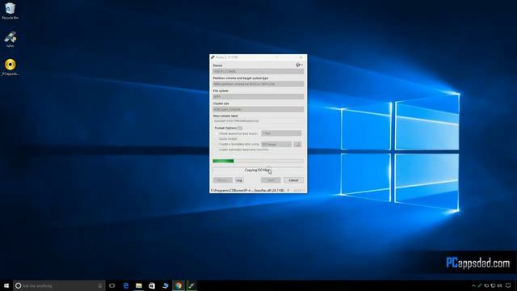The width and height of the screenshot is (517, 291).
Task: Click the disc image browse icon button
Action: click(x=297, y=144)
